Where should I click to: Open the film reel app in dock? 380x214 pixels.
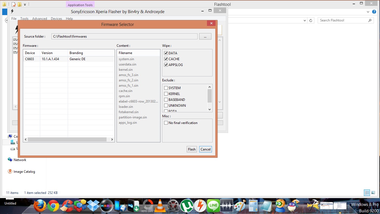(173, 206)
